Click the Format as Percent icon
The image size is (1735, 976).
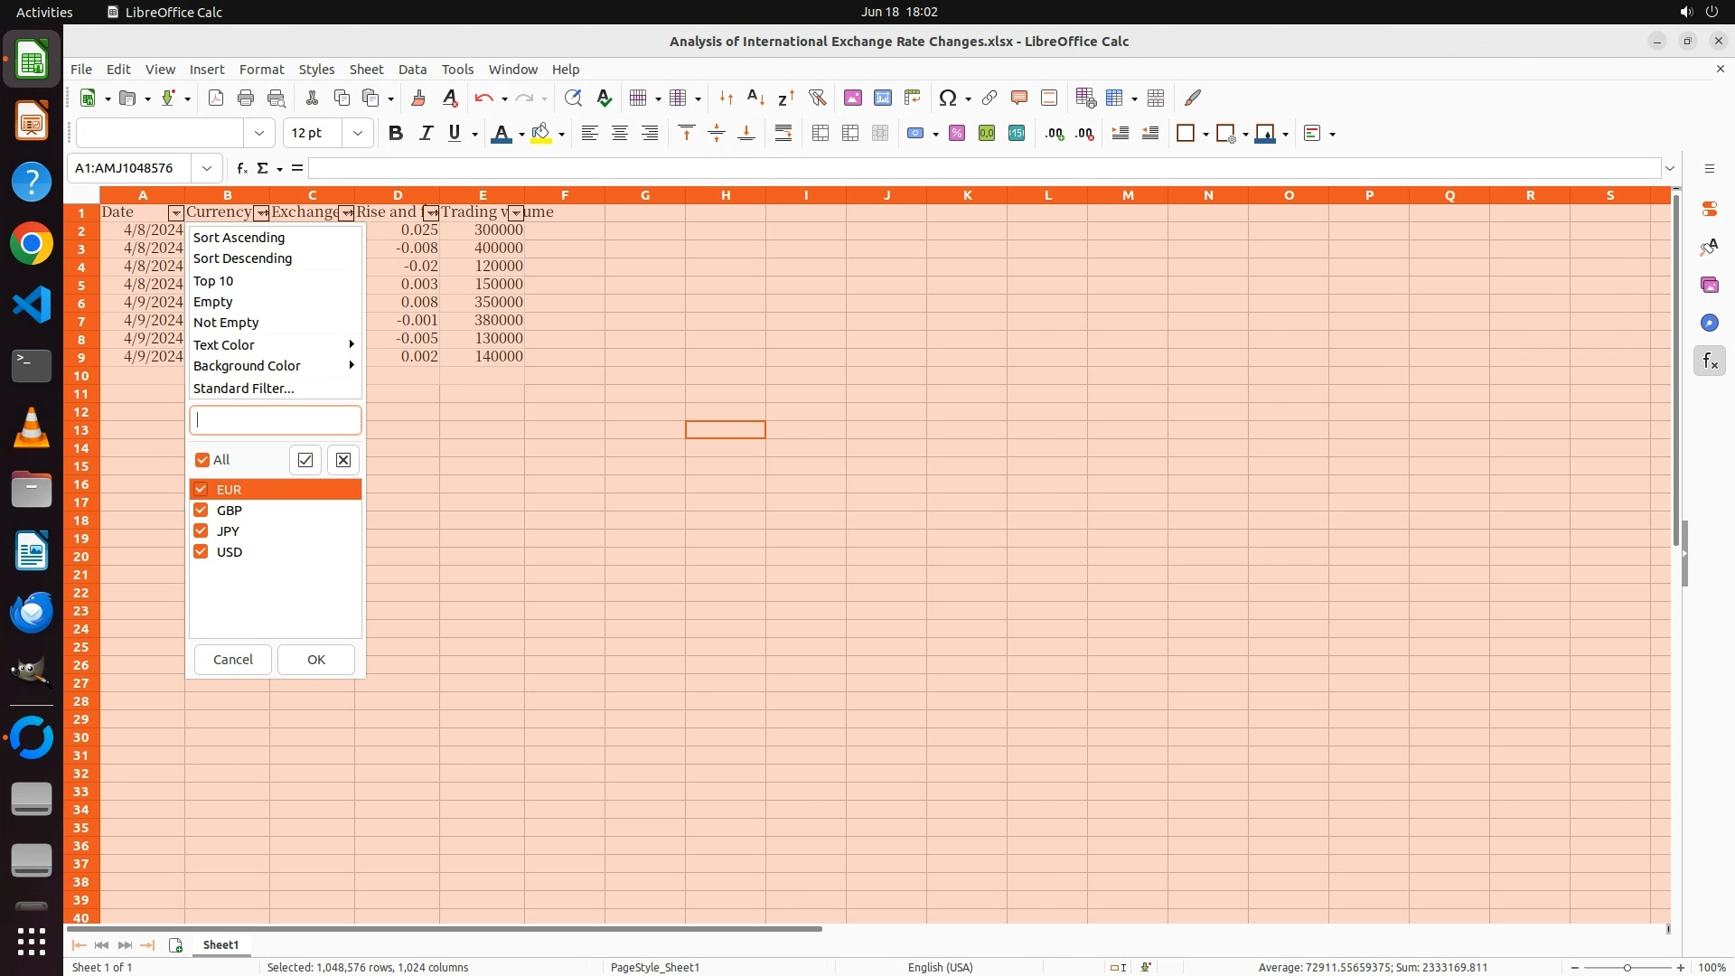click(x=957, y=134)
